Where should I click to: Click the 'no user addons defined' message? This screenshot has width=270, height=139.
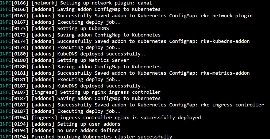click(89, 130)
